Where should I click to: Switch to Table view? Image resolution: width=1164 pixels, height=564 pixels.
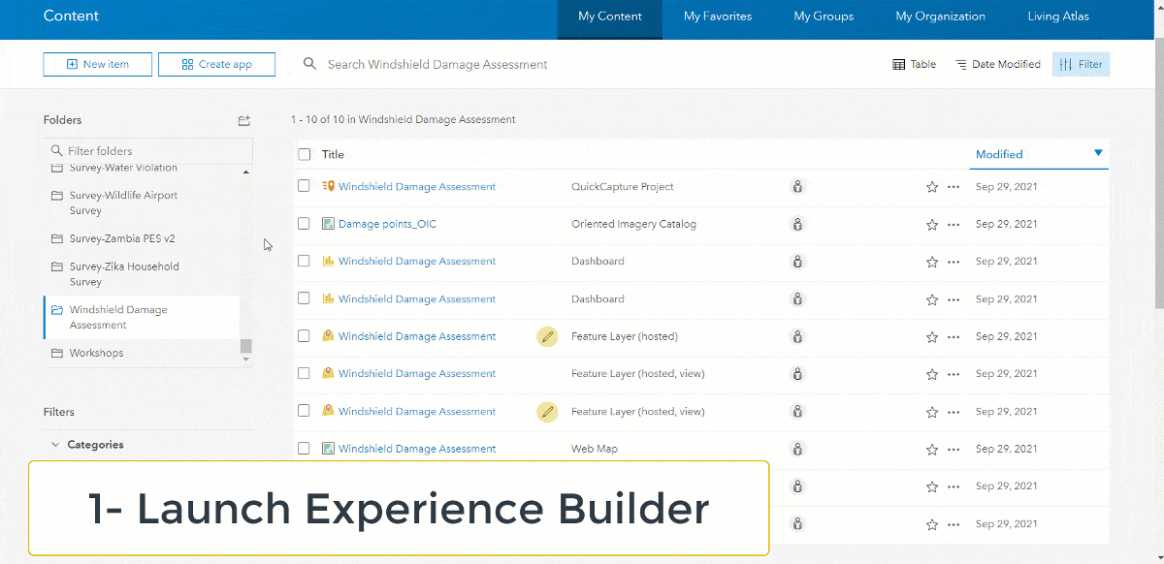(914, 64)
